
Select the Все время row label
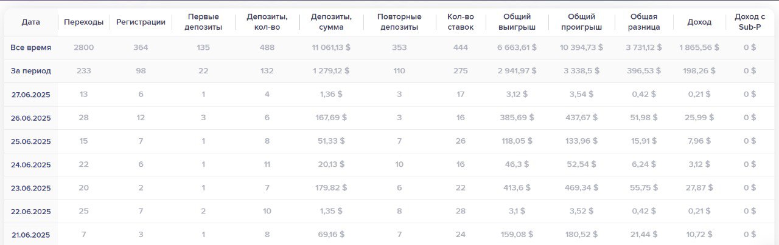click(x=31, y=47)
